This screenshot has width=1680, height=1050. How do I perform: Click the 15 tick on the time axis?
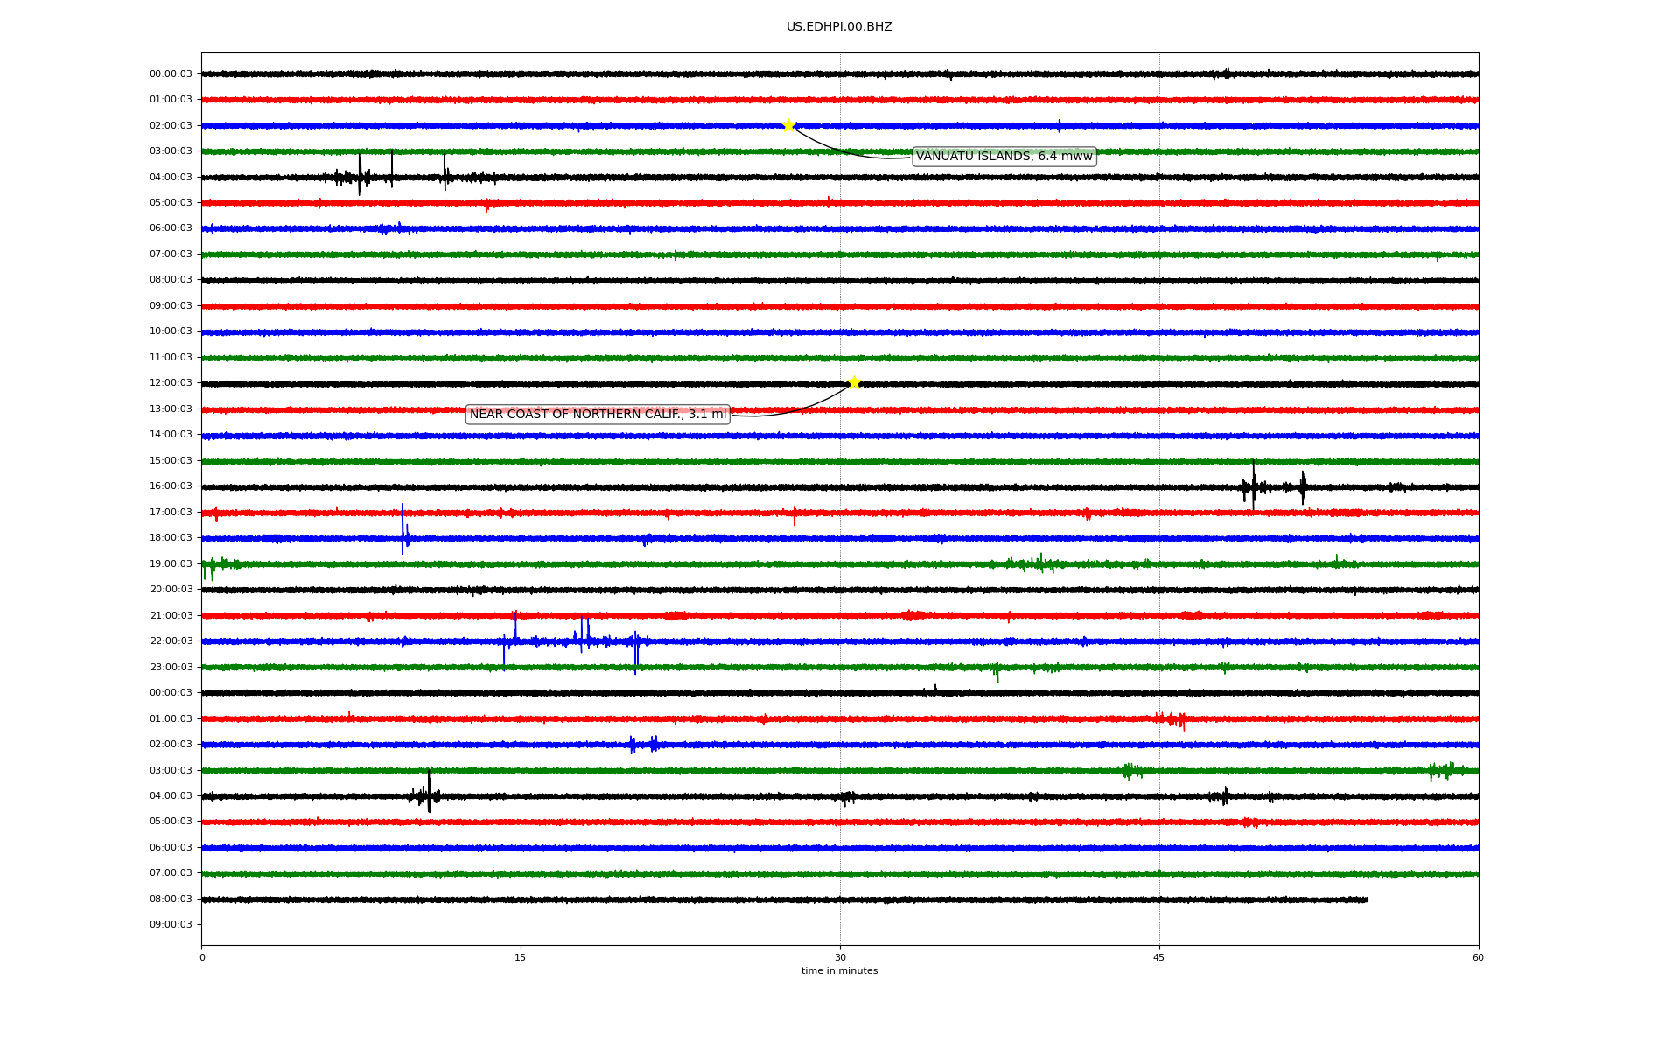(521, 957)
